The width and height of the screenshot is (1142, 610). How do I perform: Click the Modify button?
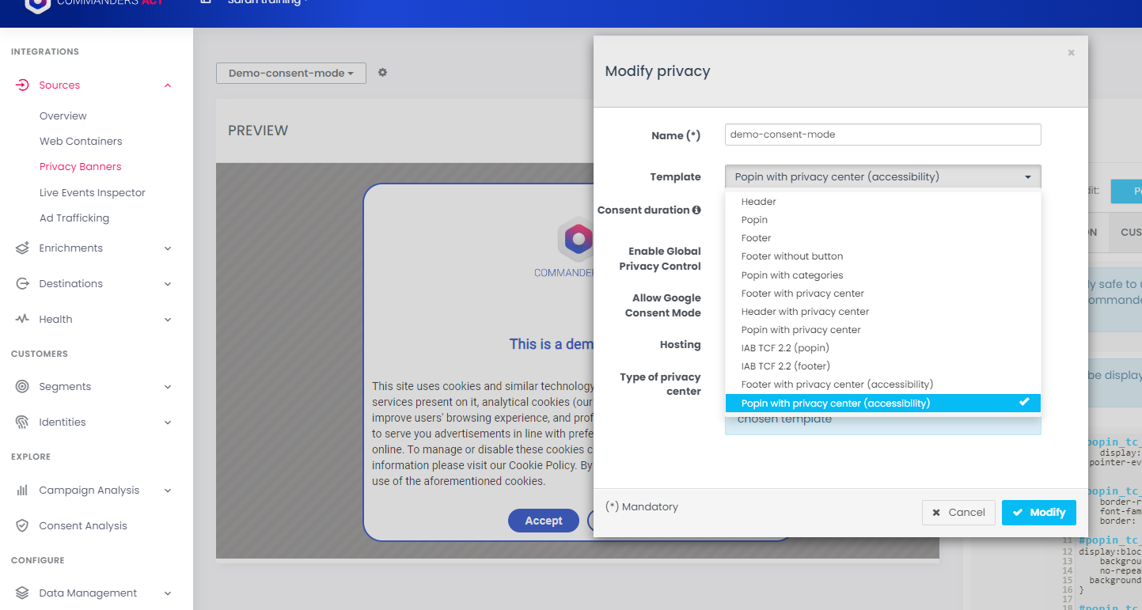coord(1038,513)
